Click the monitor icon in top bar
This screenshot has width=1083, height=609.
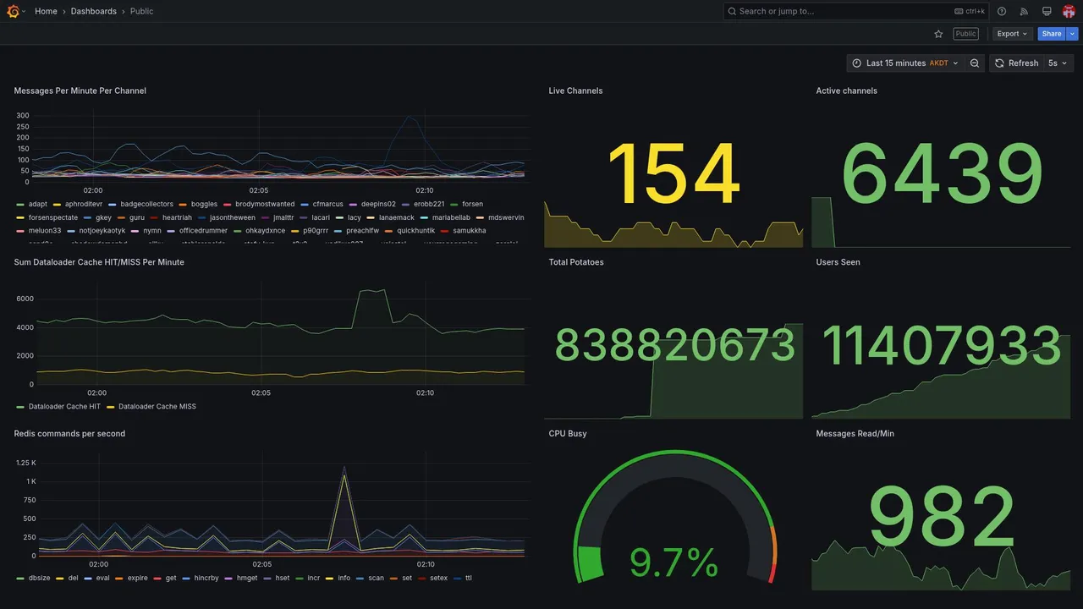coord(1047,11)
